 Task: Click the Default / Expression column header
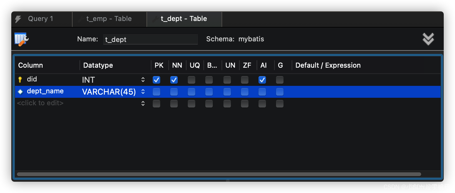coord(328,65)
